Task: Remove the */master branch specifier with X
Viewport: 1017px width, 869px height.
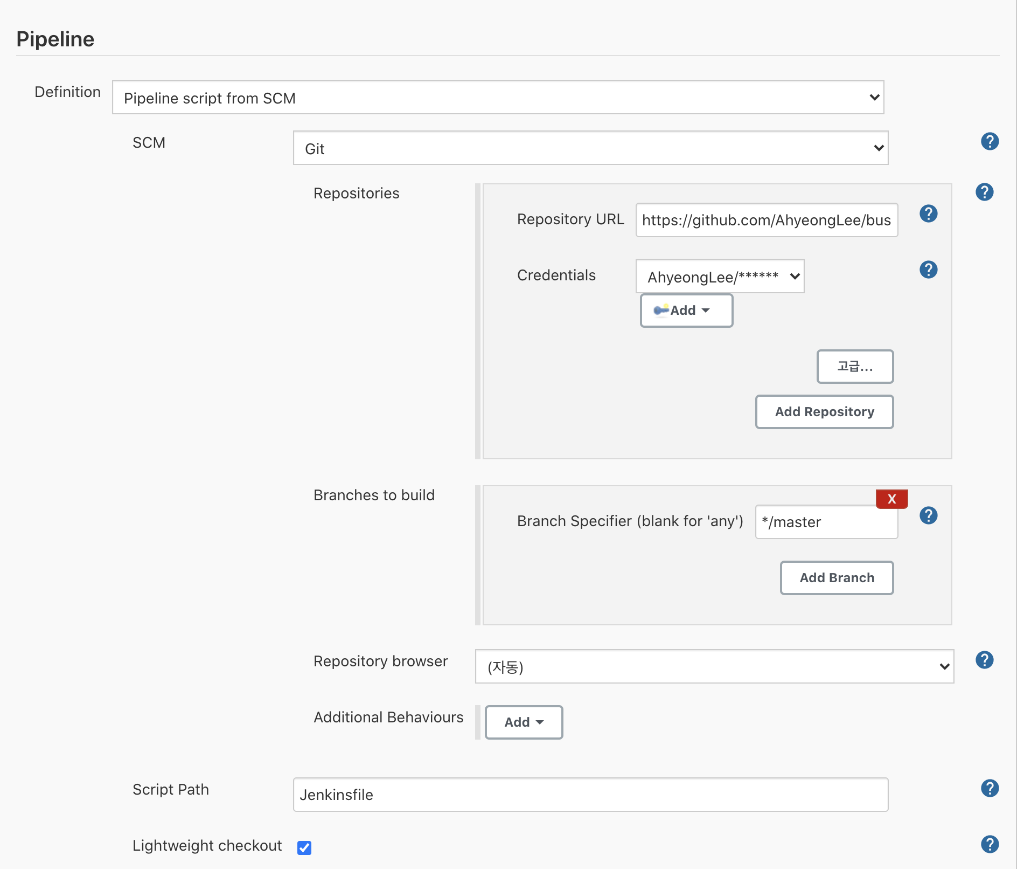Action: 891,499
